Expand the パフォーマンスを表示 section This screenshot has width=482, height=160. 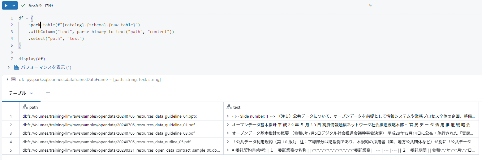(x=9, y=67)
